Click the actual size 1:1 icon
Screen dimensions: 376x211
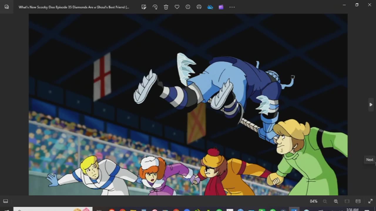coord(358,201)
